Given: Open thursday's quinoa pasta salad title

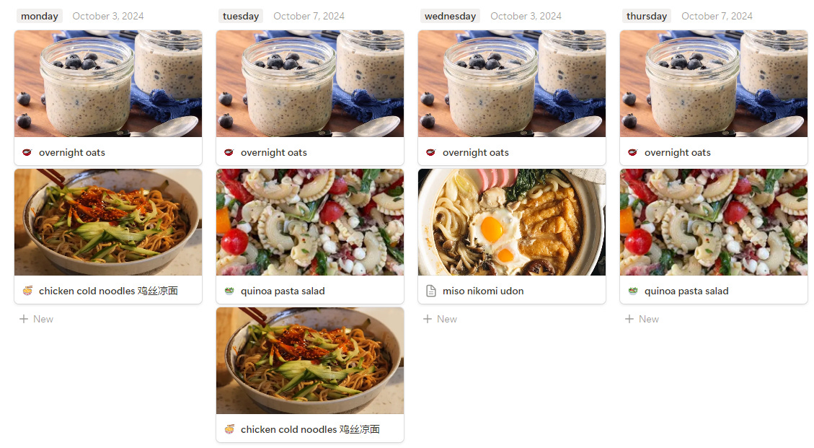Looking at the screenshot, I should click(x=686, y=291).
